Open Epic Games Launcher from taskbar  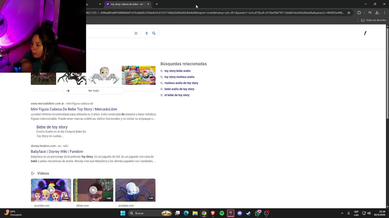point(231,213)
